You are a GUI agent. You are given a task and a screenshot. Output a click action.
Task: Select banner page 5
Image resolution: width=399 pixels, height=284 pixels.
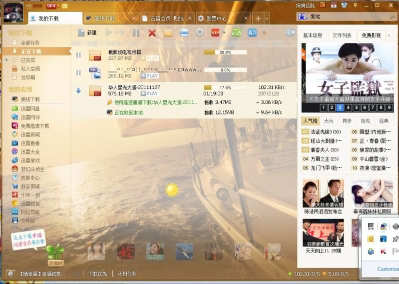pyautogui.click(x=356, y=107)
